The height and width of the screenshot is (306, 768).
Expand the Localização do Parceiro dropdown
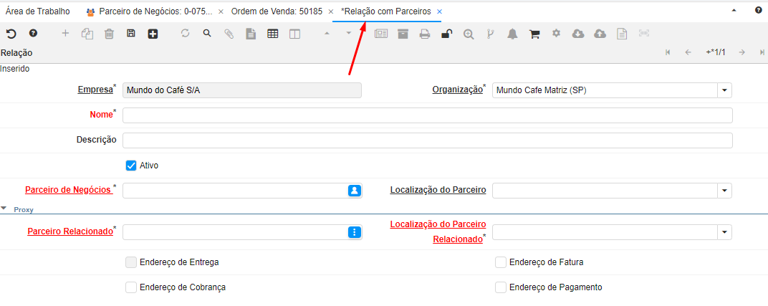coord(724,191)
